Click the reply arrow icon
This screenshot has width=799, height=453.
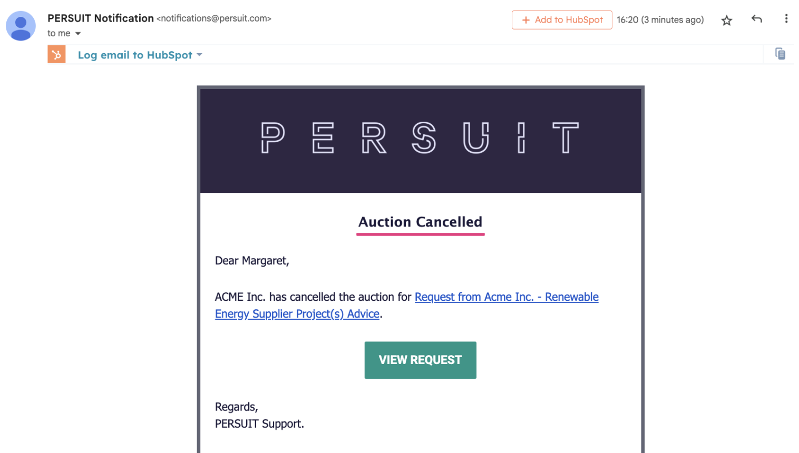[757, 19]
